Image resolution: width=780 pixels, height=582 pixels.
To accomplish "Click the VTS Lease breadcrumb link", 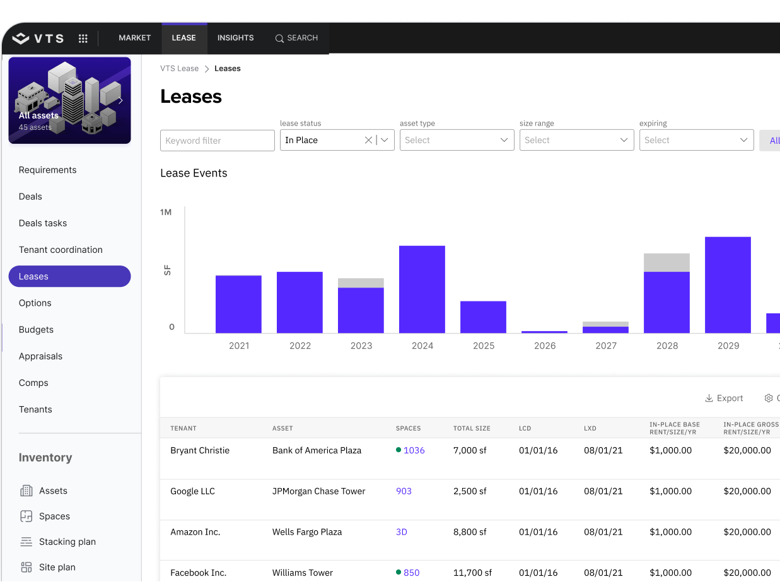I will click(179, 69).
